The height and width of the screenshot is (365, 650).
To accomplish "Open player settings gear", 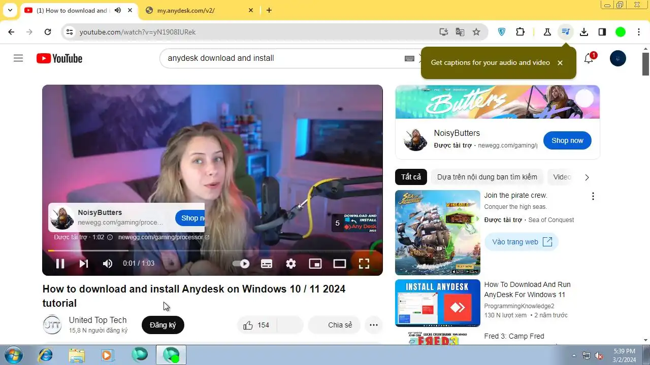I will 291,264.
